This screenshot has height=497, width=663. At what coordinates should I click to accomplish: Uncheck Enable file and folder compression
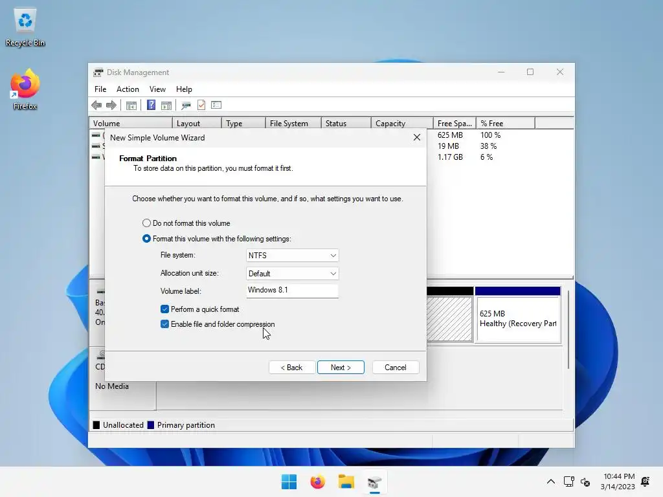(165, 324)
